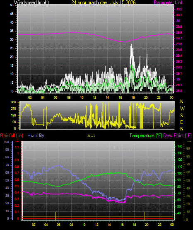Select the 'AQI' legend label
193x230 pixels.
tap(91, 136)
